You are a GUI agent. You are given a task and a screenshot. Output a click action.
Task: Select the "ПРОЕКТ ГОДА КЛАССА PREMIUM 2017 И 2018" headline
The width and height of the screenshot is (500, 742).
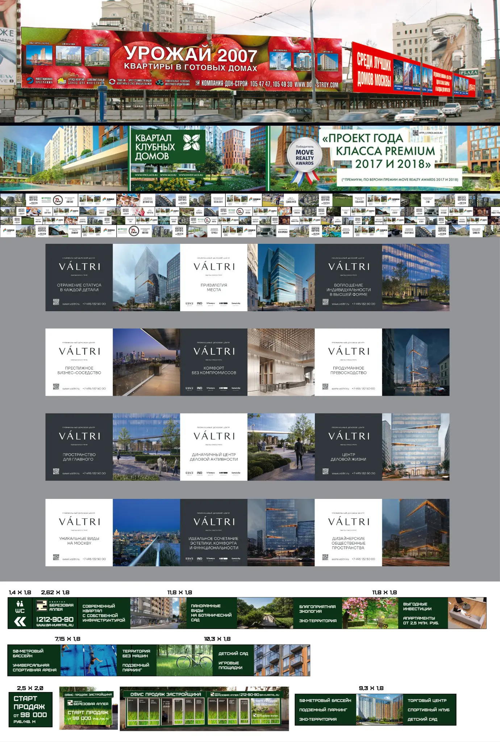pyautogui.click(x=378, y=151)
